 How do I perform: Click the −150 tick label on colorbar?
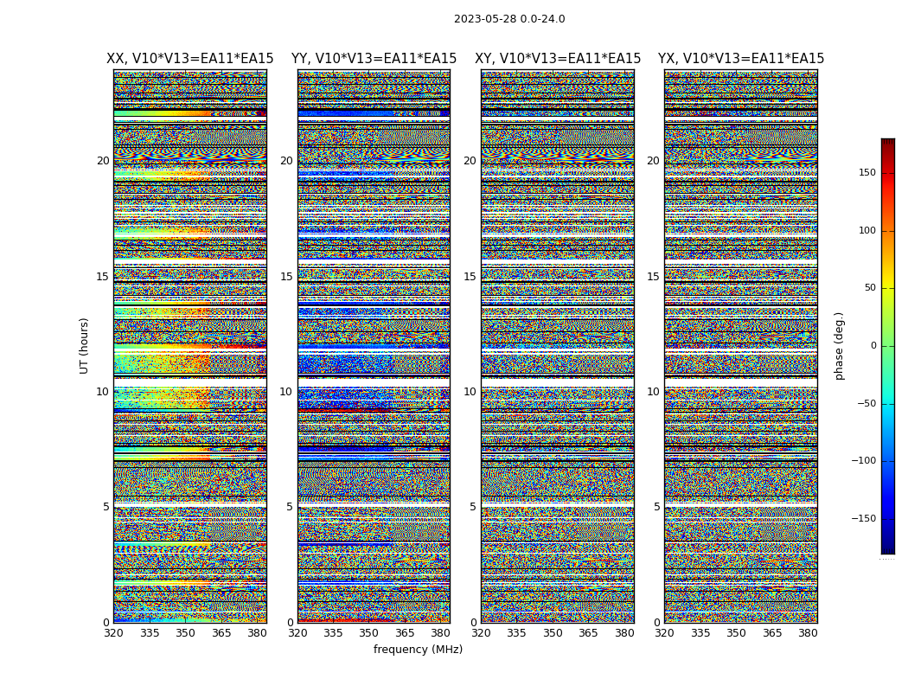click(x=863, y=518)
